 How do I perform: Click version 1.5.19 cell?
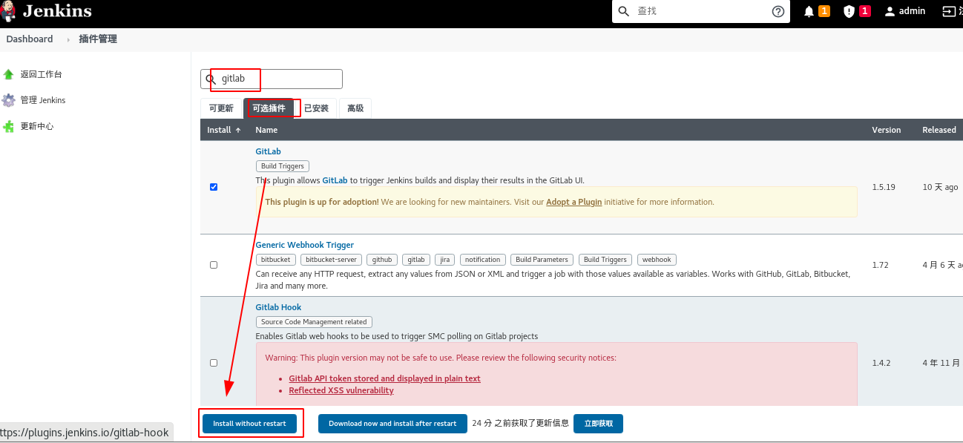(883, 187)
